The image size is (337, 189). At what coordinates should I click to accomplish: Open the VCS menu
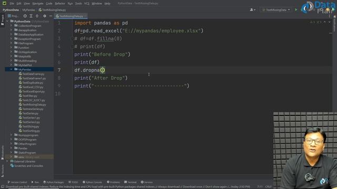click(x=86, y=4)
